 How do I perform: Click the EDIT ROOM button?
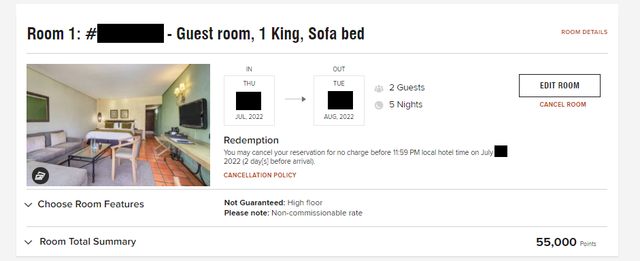560,86
